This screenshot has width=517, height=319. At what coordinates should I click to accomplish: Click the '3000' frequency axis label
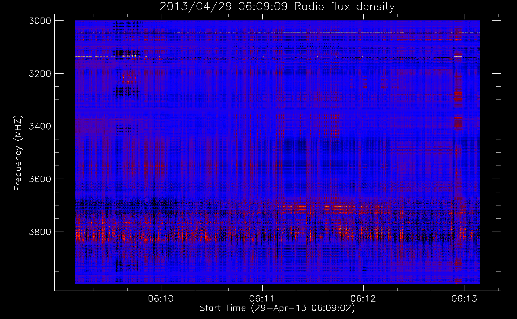pyautogui.click(x=40, y=21)
